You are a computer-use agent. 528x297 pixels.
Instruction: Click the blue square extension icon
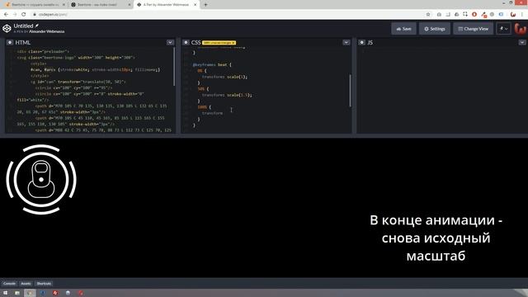[x=501, y=15]
